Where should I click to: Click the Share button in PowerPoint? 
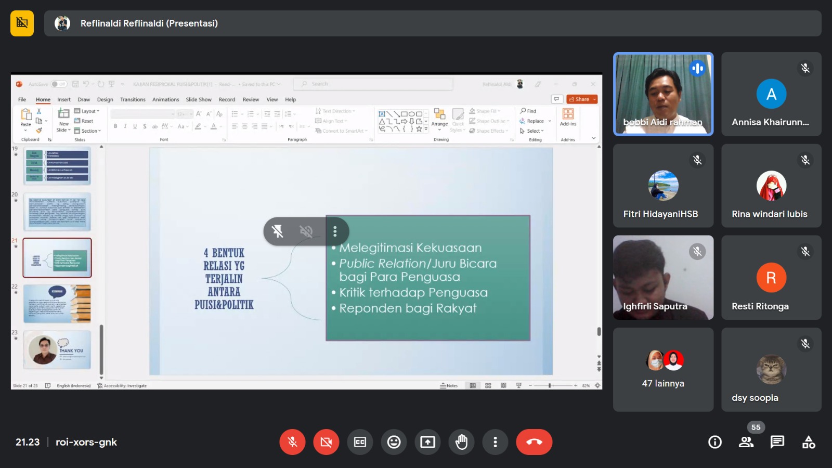[x=581, y=99]
